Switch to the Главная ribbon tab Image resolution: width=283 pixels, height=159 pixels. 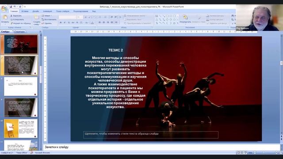14,11
